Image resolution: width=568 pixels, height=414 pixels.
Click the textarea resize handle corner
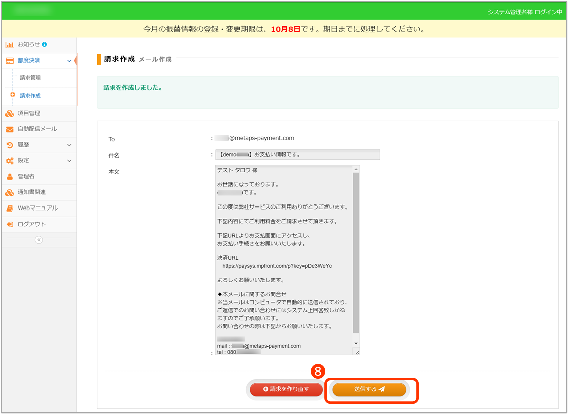[358, 353]
